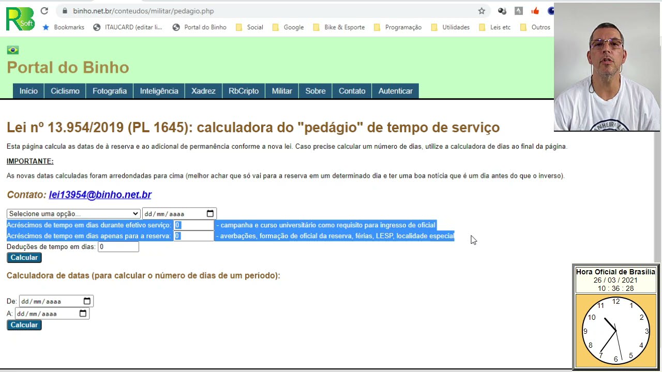Click the 'Deduções de tempo em dias' input
662x372 pixels.
pos(118,247)
